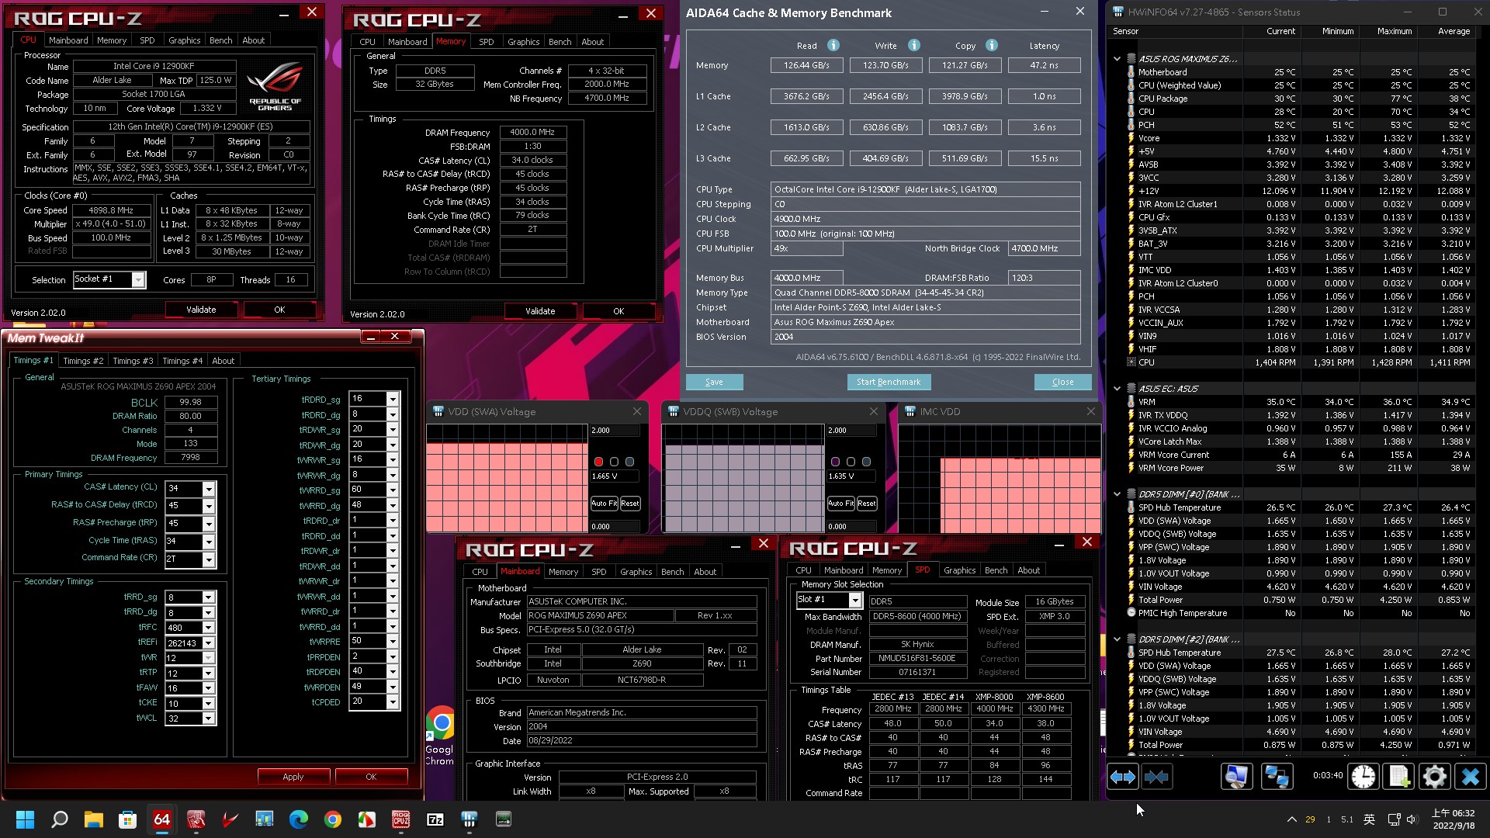Switch to Timings #2 tab in MemTweakIt

(83, 361)
